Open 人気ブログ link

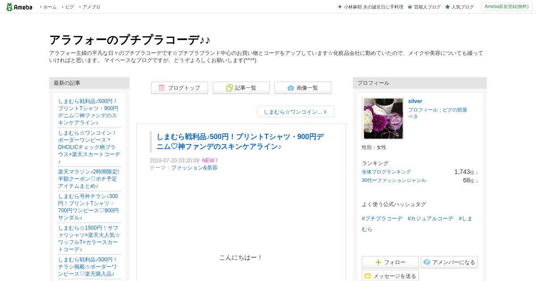point(463,7)
